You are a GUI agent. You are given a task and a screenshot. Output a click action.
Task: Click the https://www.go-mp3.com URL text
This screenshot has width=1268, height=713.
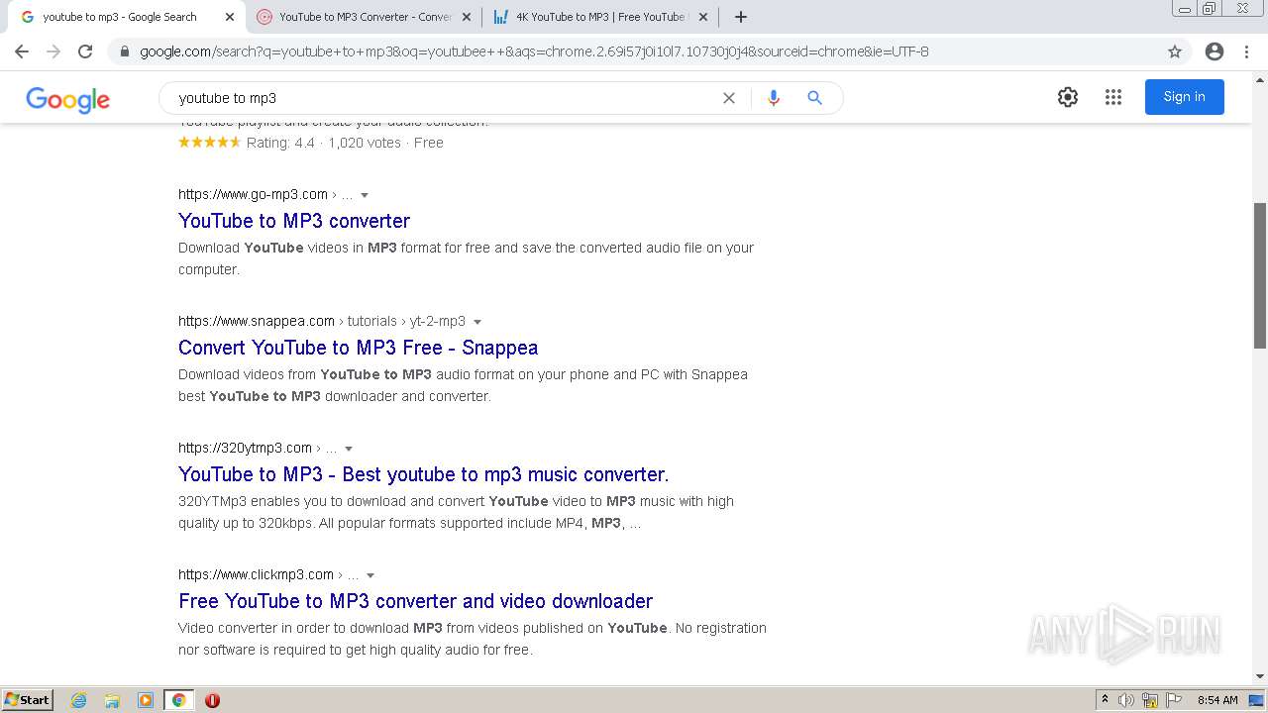coord(253,194)
